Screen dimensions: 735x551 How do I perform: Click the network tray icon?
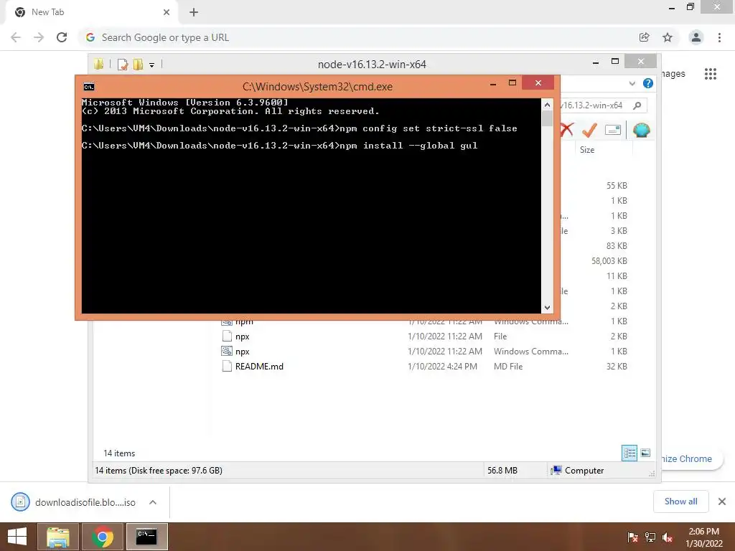(x=650, y=537)
